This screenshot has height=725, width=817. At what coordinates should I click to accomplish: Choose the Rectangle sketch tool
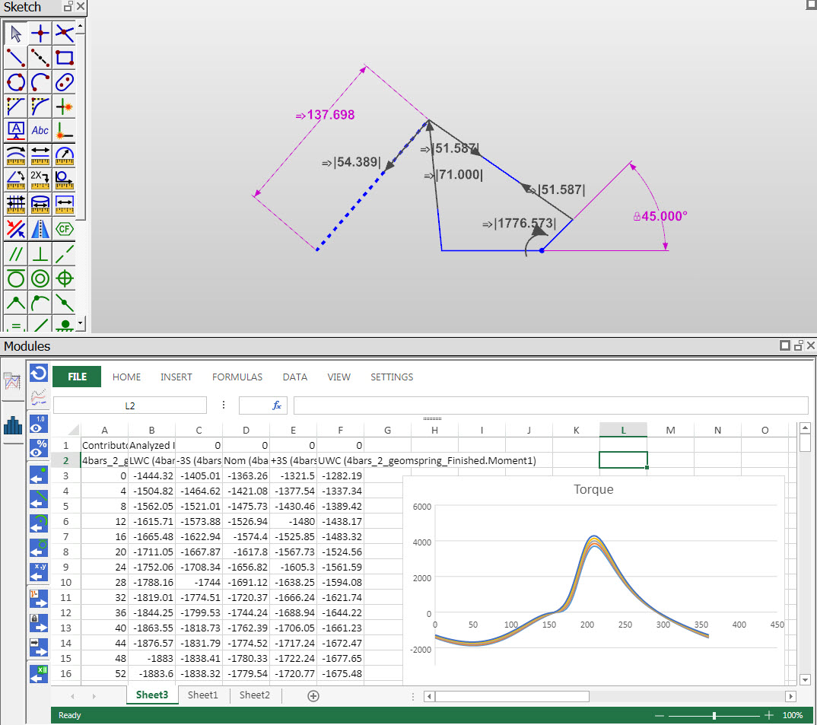(x=63, y=57)
